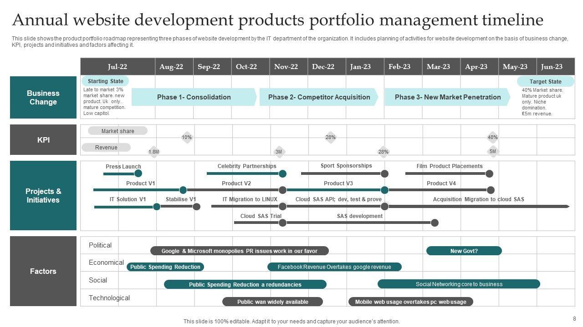This screenshot has height=327, width=583.
Task: Select the target state description starting '40% Market share'
Action: pyautogui.click(x=542, y=102)
